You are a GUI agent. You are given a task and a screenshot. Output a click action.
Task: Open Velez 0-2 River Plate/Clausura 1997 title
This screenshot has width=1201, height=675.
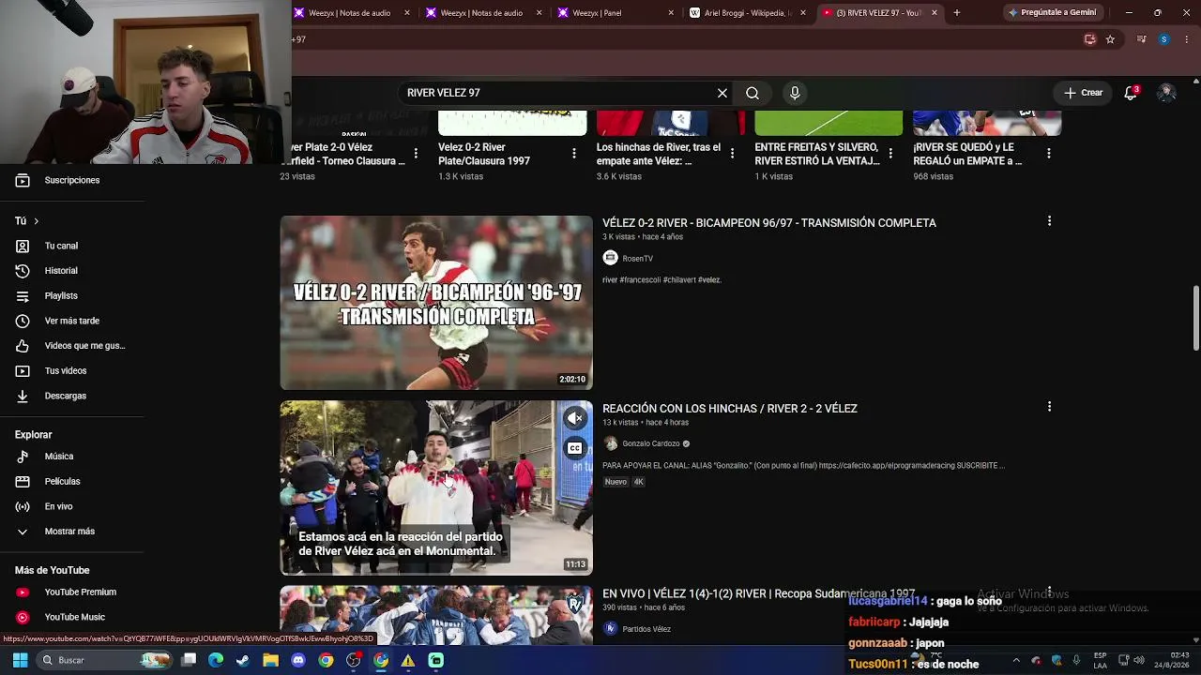point(484,154)
